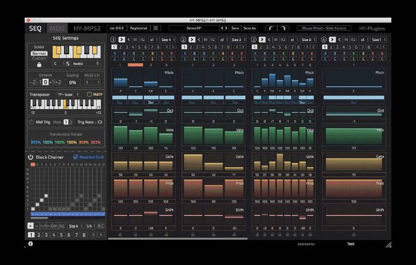Viewport: 416px width, 265px height.
Task: Click the hamburger menu icon next to Registered
Action: (x=156, y=28)
